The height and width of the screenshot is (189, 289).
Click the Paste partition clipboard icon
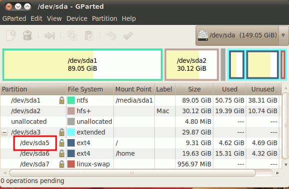coord(89,35)
